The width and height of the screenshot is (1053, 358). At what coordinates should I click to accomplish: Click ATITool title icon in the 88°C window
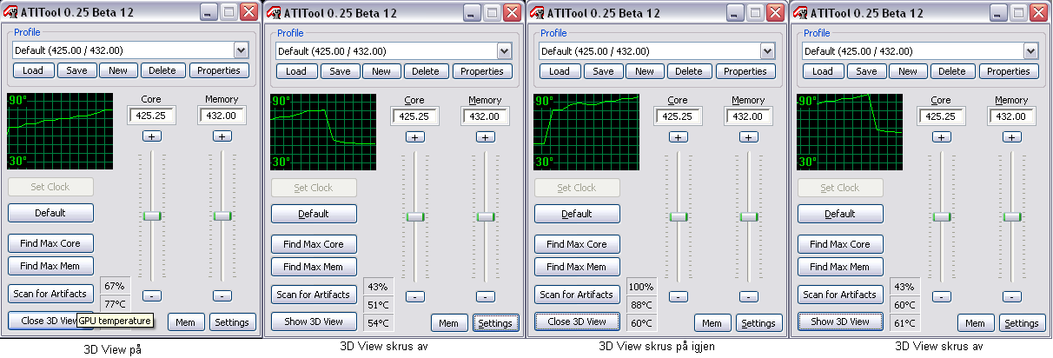coord(538,12)
